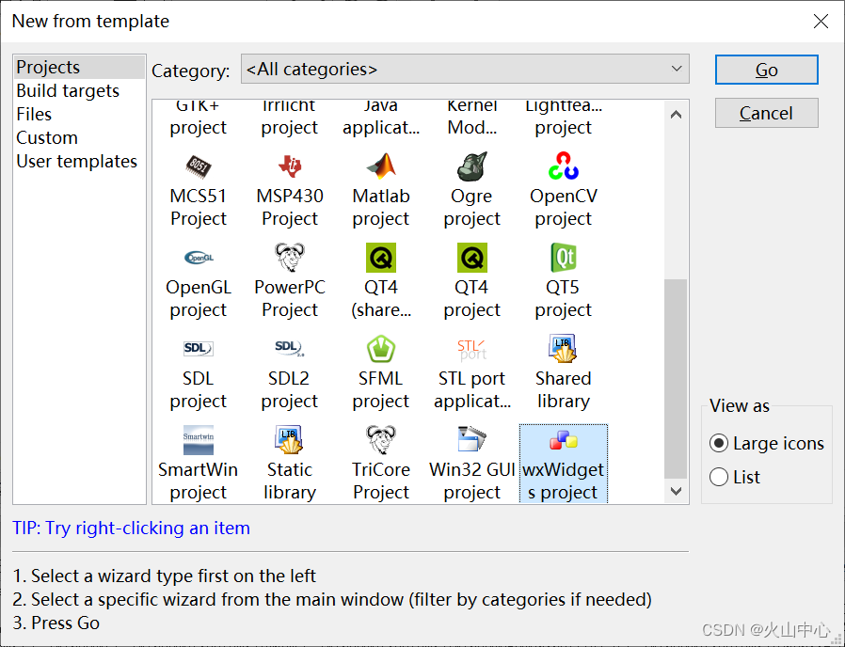This screenshot has width=845, height=647.
Task: Choose the OpenGL project icon
Action: (199, 258)
